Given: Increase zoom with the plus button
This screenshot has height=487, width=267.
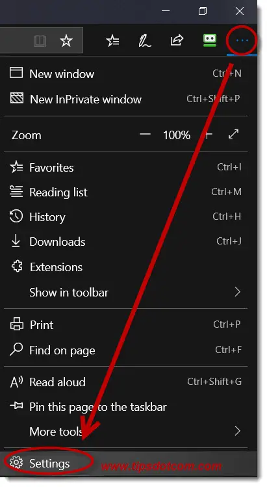Looking at the screenshot, I should (x=209, y=135).
